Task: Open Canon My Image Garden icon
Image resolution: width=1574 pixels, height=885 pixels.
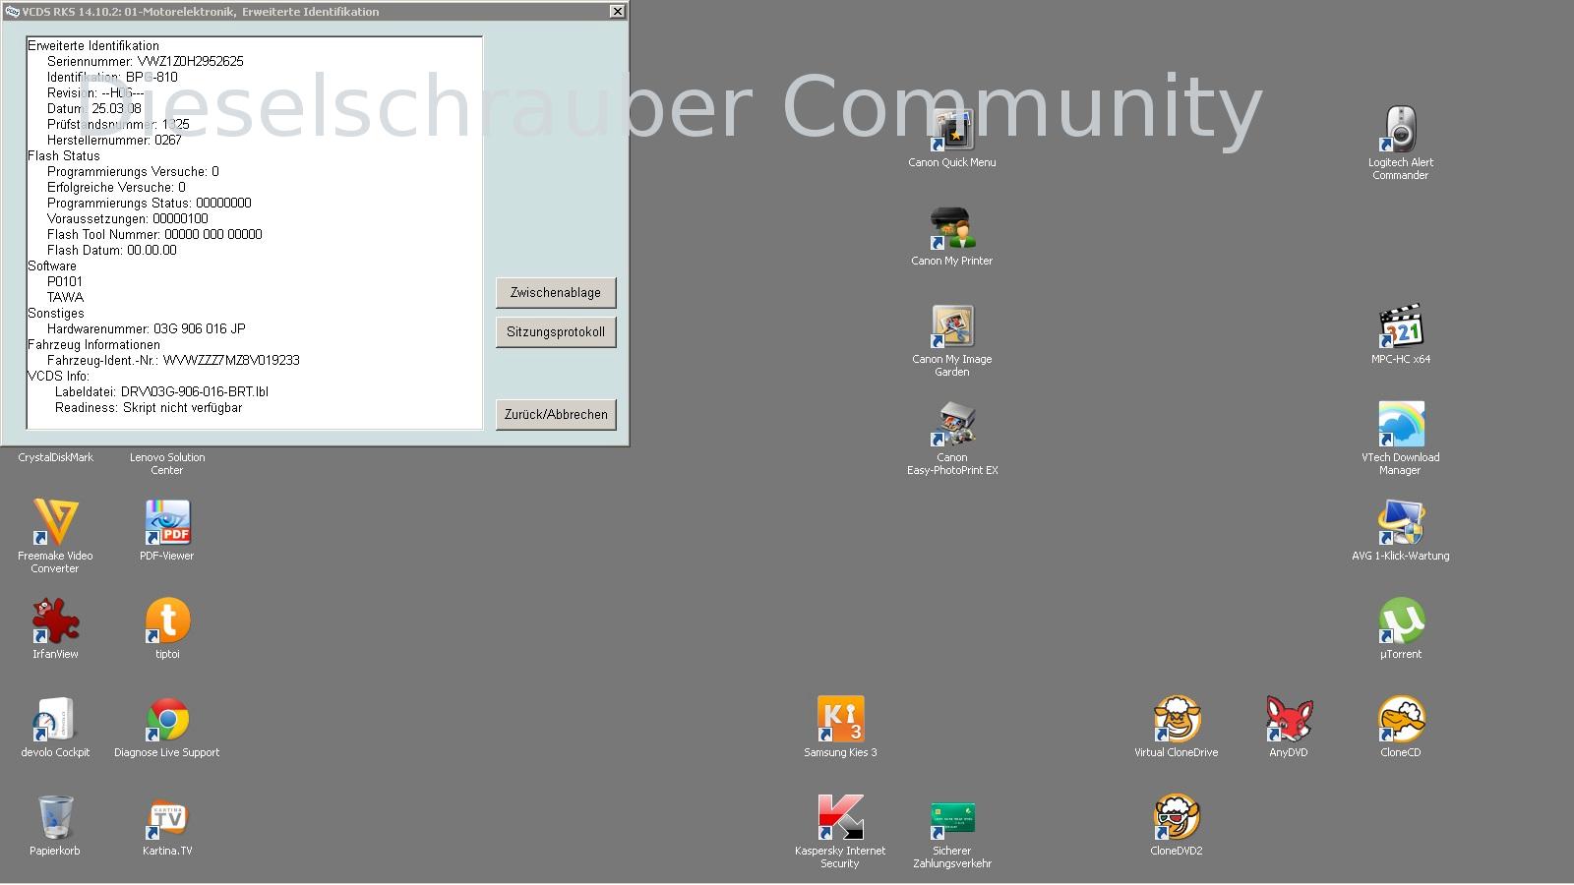Action: click(952, 326)
